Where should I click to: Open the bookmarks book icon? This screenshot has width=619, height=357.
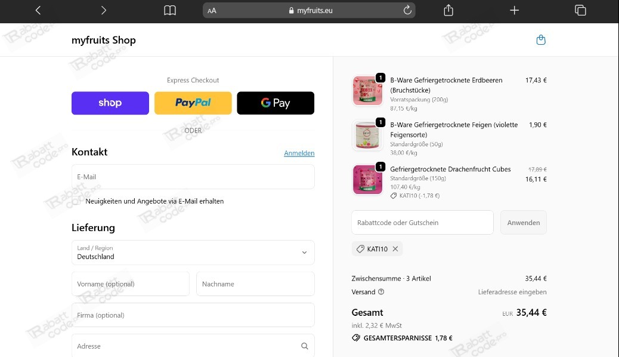pos(170,10)
